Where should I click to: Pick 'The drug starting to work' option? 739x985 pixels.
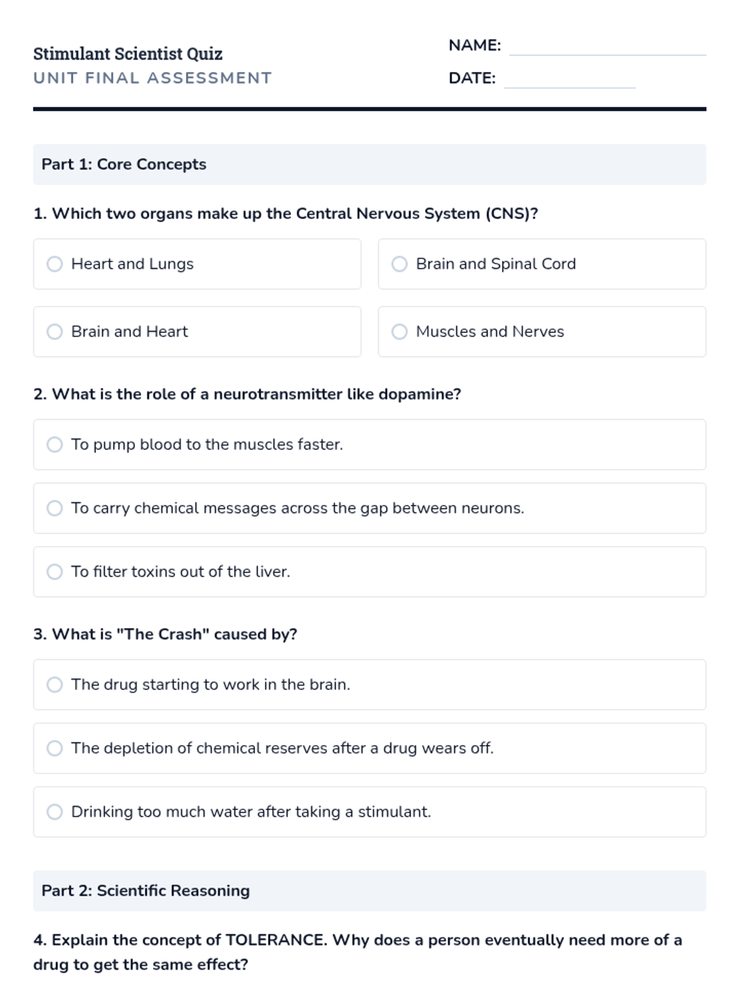point(55,685)
